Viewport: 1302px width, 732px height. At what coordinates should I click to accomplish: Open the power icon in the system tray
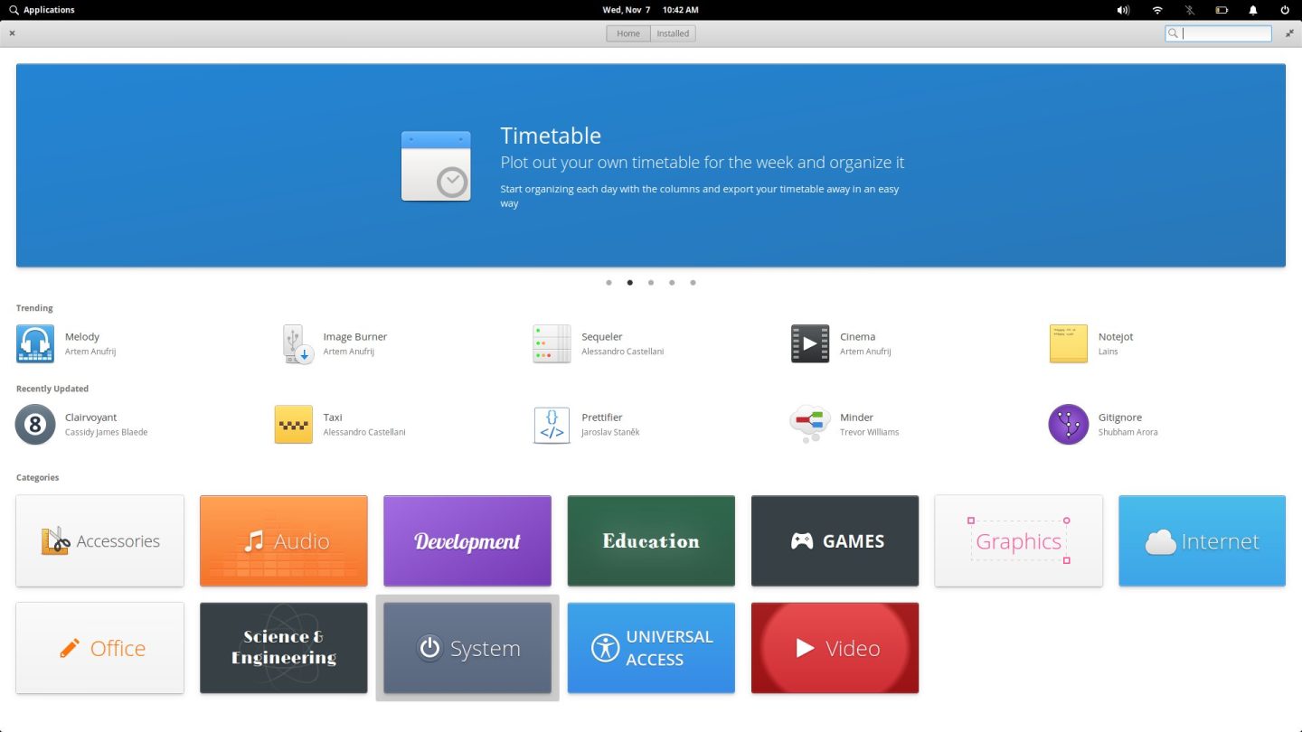point(1285,10)
